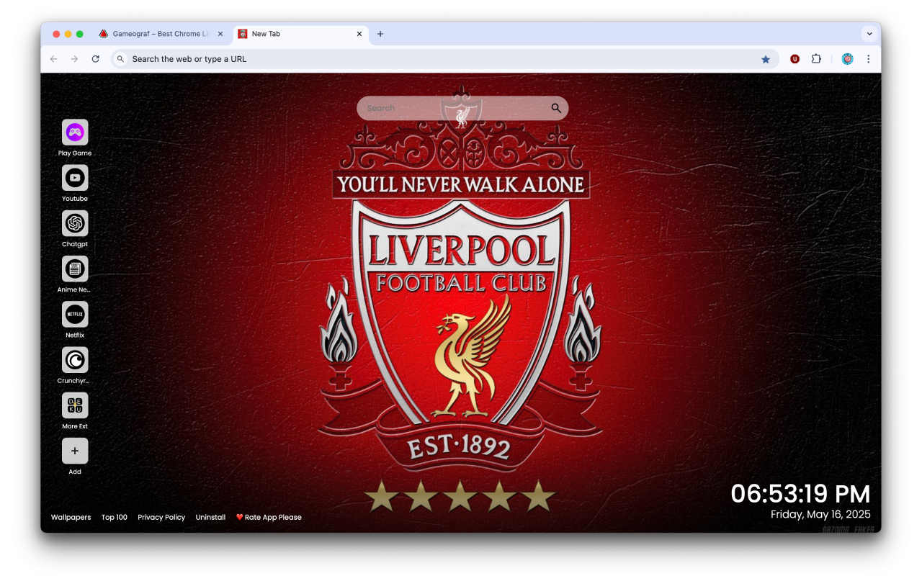Go back to previous page
The height and width of the screenshot is (576, 922).
click(53, 59)
